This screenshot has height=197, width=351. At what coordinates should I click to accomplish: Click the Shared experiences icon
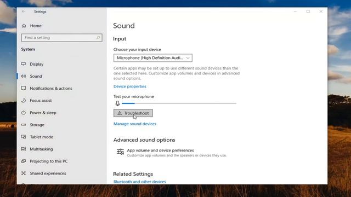click(24, 173)
